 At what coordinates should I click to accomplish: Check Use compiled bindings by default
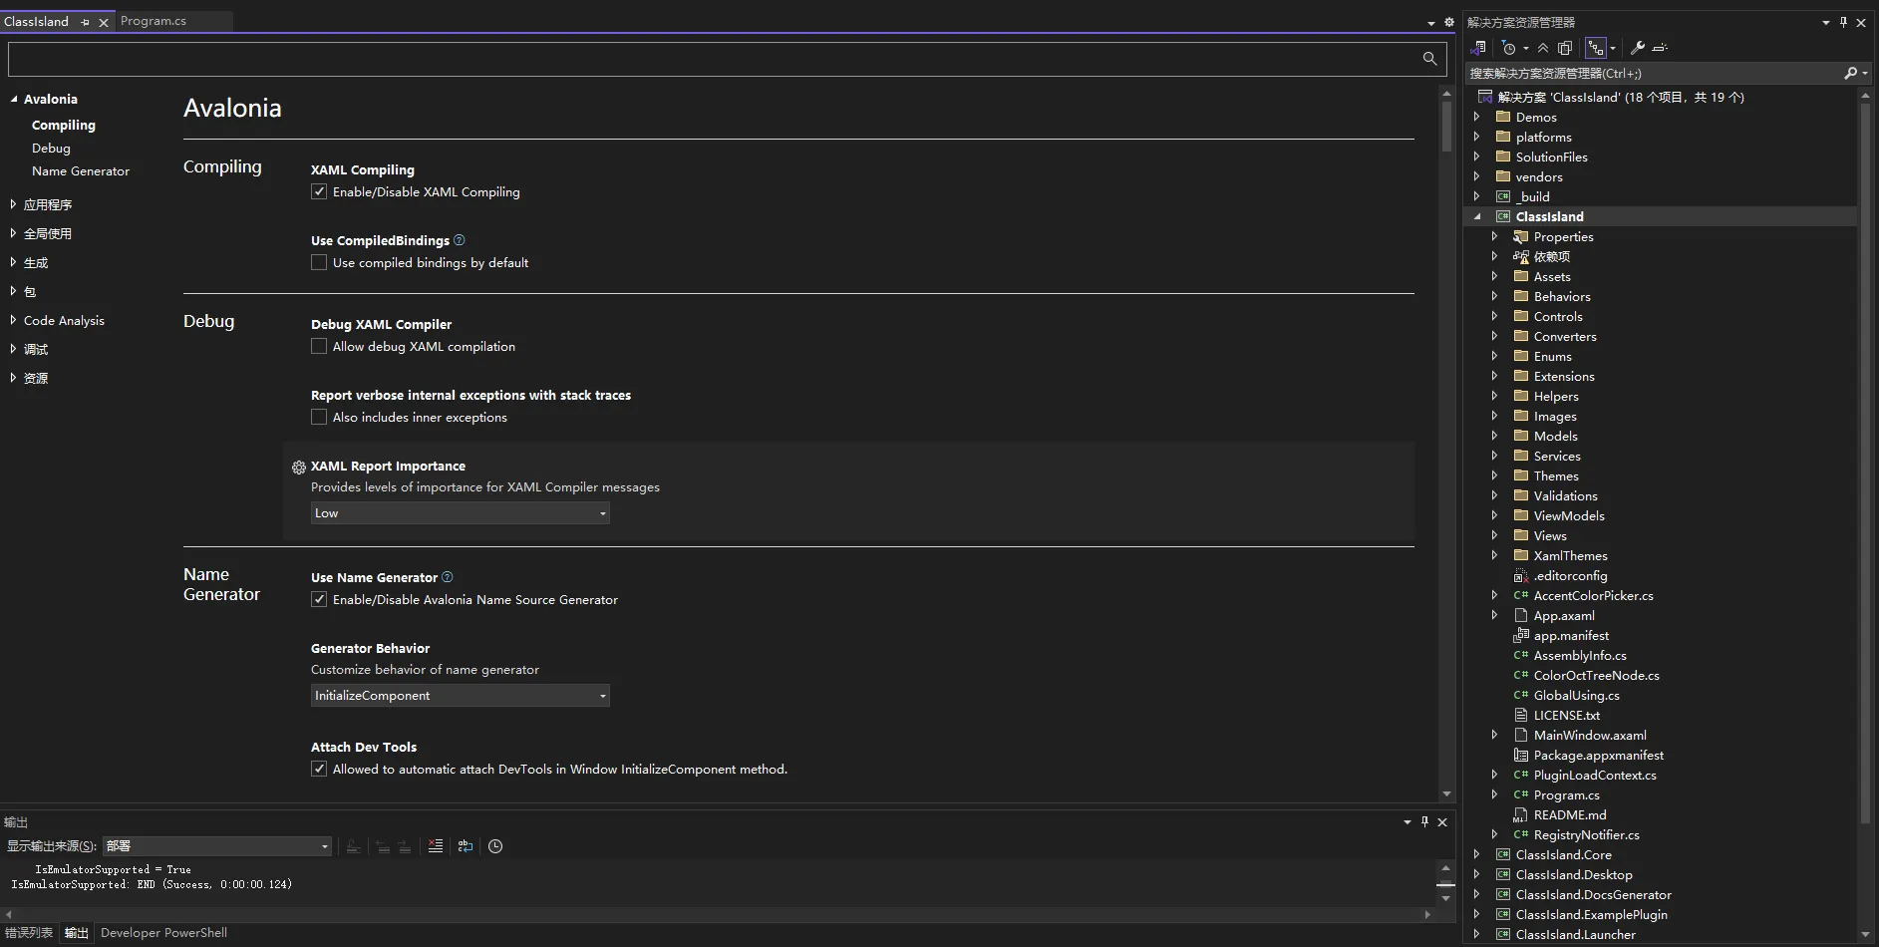coord(319,262)
